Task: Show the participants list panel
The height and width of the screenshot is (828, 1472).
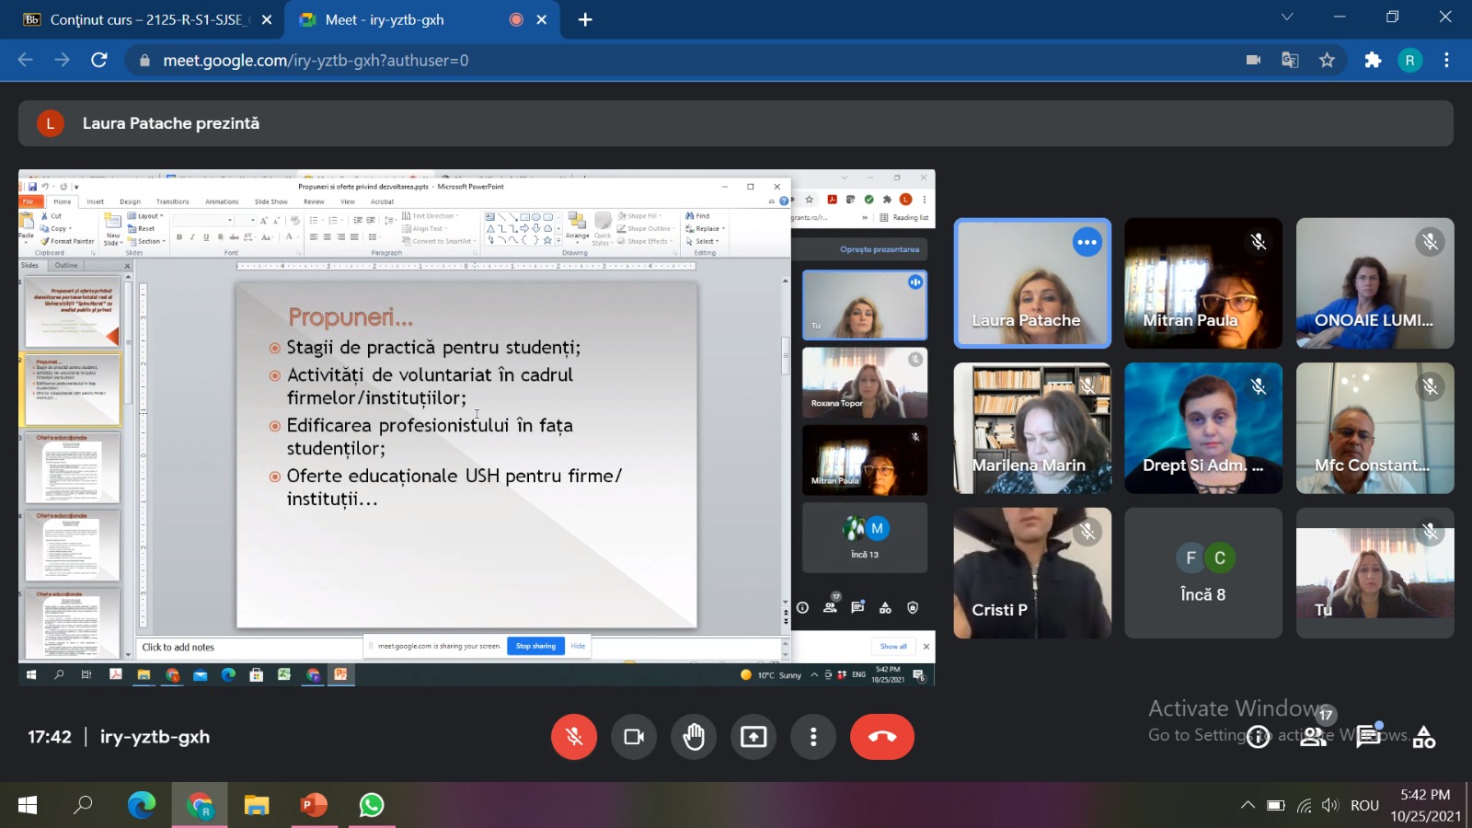Action: 1313,737
